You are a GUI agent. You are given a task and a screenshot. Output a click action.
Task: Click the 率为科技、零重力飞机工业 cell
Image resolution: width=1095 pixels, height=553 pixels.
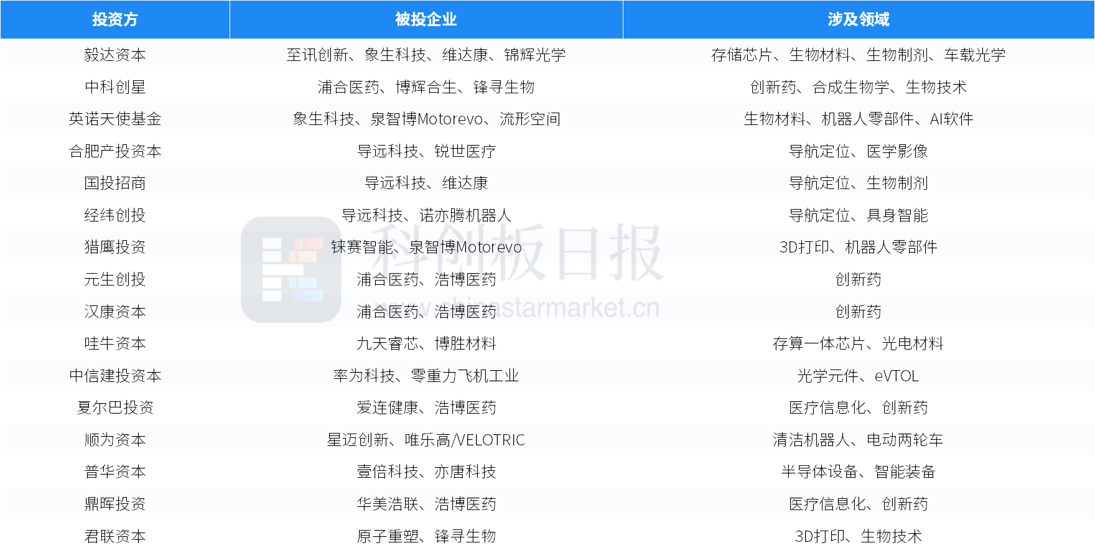tap(426, 376)
